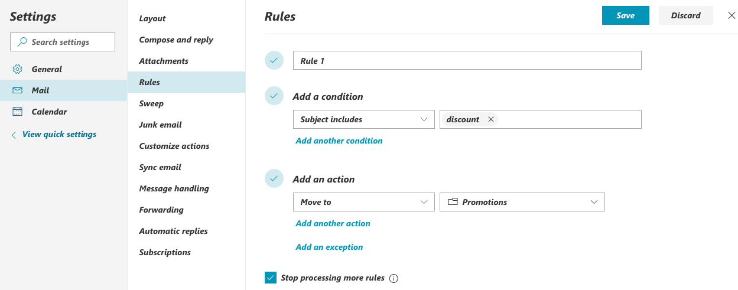Save the rule
The height and width of the screenshot is (290, 738).
(625, 16)
